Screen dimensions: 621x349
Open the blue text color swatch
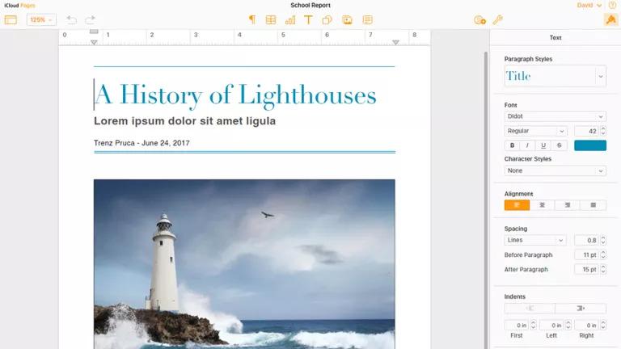(x=590, y=145)
